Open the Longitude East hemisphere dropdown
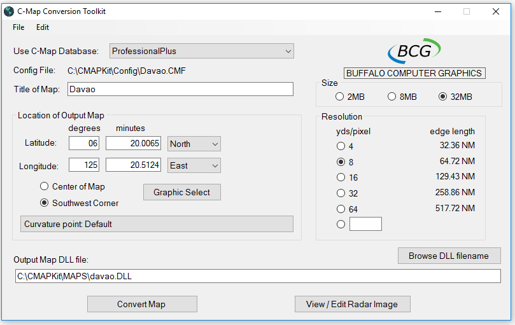The image size is (515, 325). (x=194, y=165)
